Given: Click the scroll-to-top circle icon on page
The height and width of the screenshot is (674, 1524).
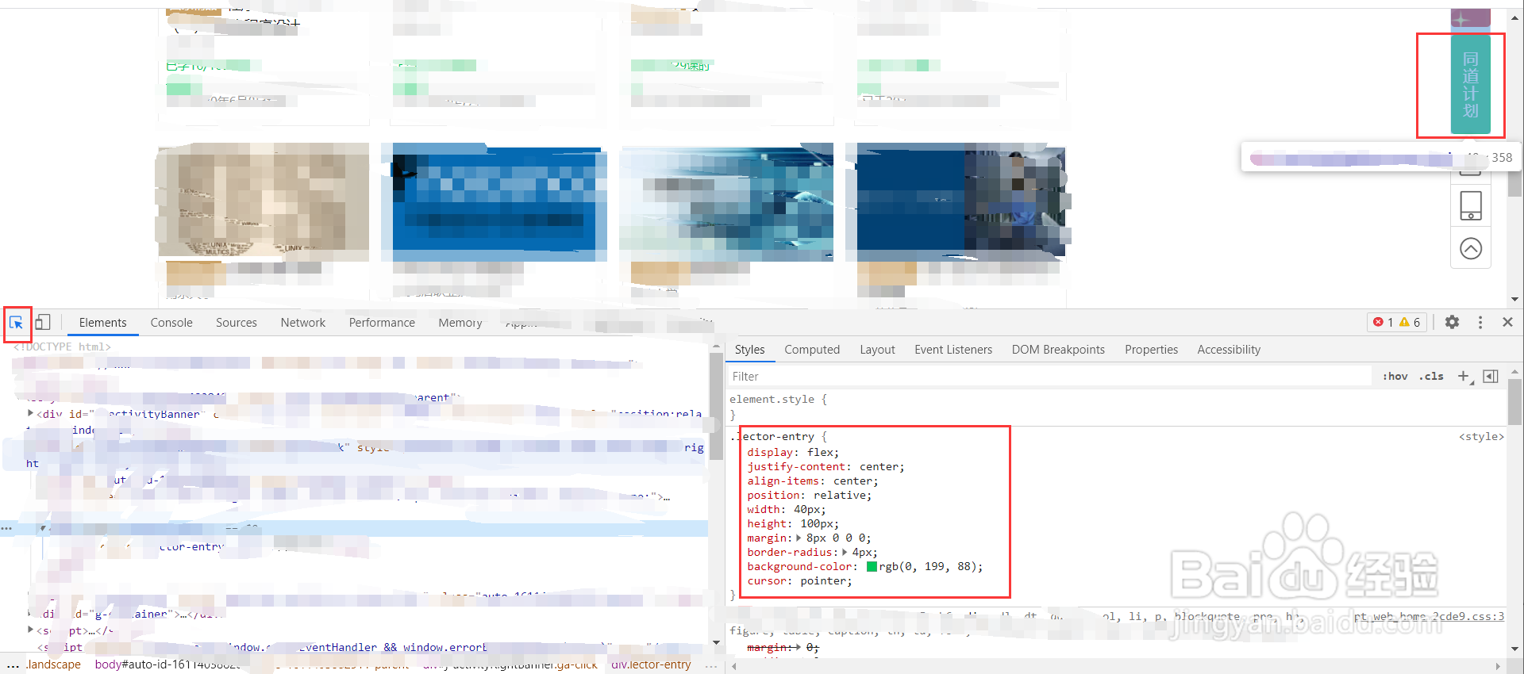Looking at the screenshot, I should coord(1471,249).
